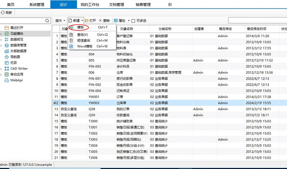Image resolution: width=287 pixels, height=169 pixels.
Task: Click the 打开 folder icon in toolbar
Action: (87, 20)
